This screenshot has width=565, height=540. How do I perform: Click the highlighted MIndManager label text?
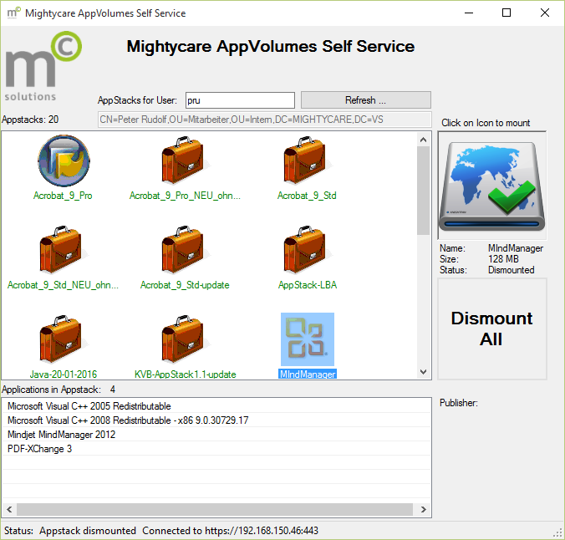click(308, 374)
